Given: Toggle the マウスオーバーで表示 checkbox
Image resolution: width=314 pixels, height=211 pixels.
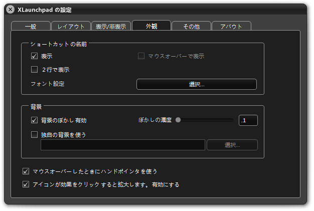Looking at the screenshot, I should tap(141, 56).
